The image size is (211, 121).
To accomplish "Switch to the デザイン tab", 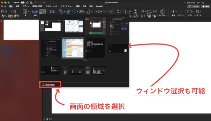I will [x=26, y=6].
